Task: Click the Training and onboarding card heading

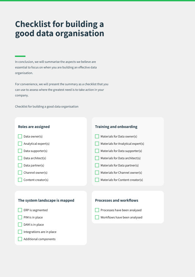Action: (x=116, y=127)
